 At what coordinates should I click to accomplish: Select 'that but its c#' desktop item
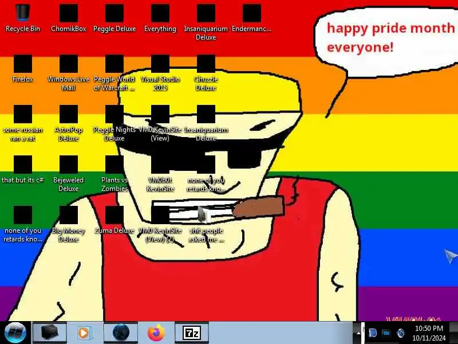23,170
